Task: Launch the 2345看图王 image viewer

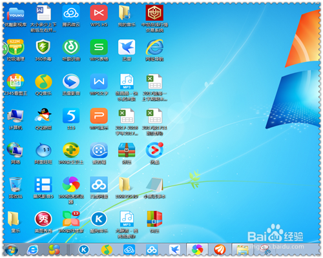Action: click(16, 82)
